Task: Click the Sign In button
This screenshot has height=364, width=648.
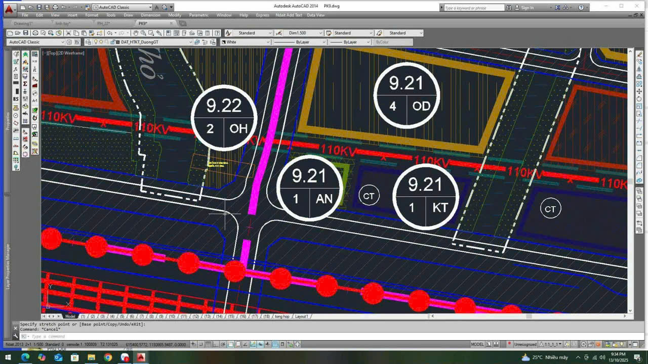Action: tap(527, 8)
